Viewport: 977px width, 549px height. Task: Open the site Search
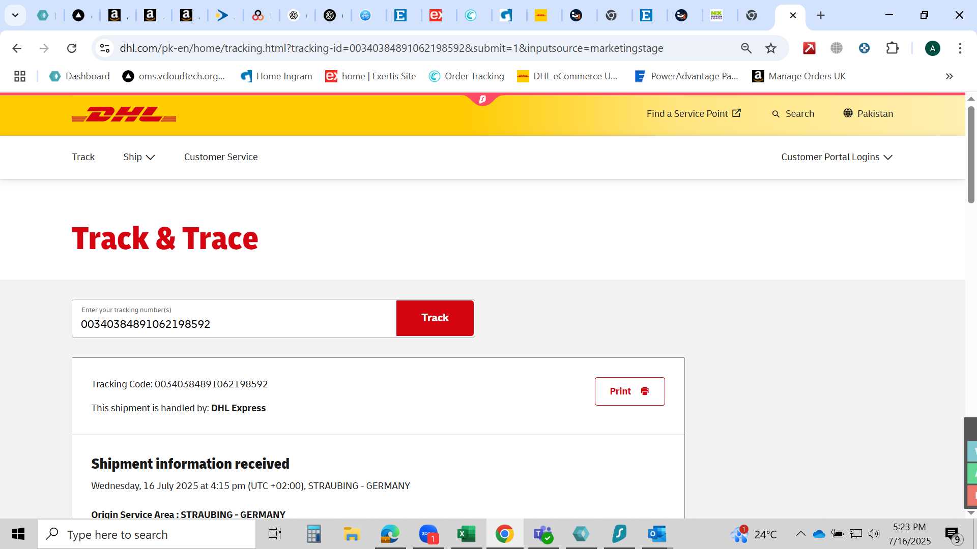click(x=793, y=114)
